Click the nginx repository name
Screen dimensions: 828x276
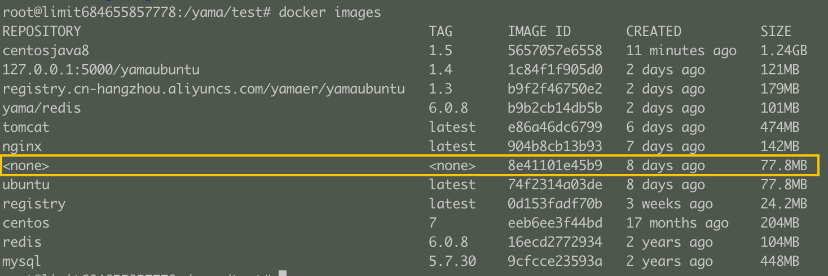point(22,146)
